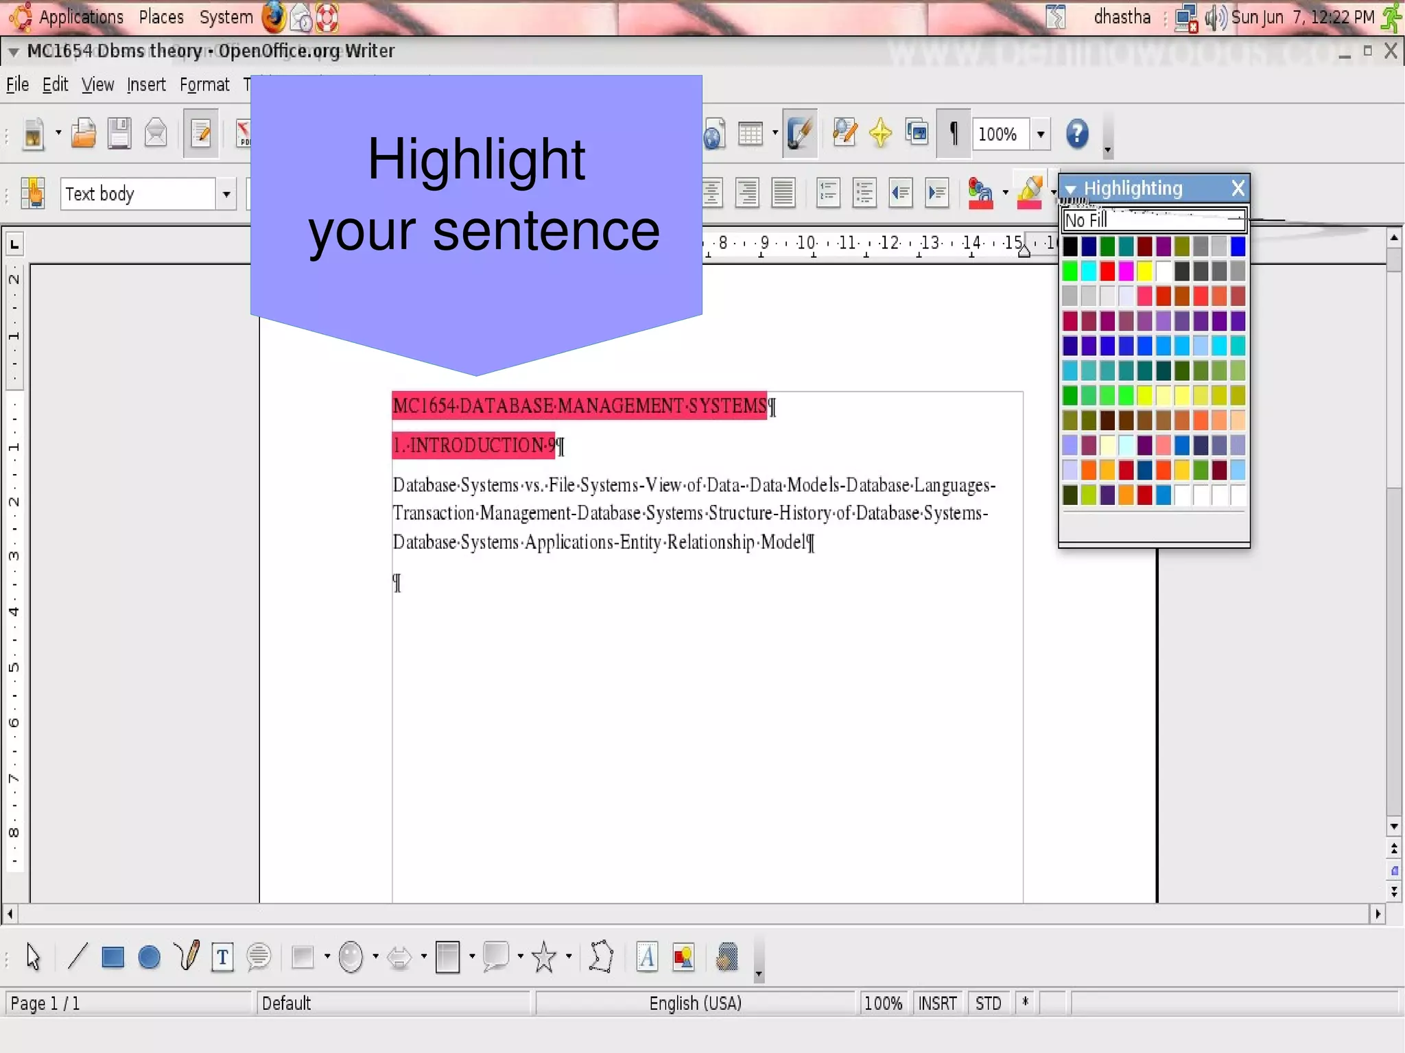Click the English (USA) language in status bar

696,1004
